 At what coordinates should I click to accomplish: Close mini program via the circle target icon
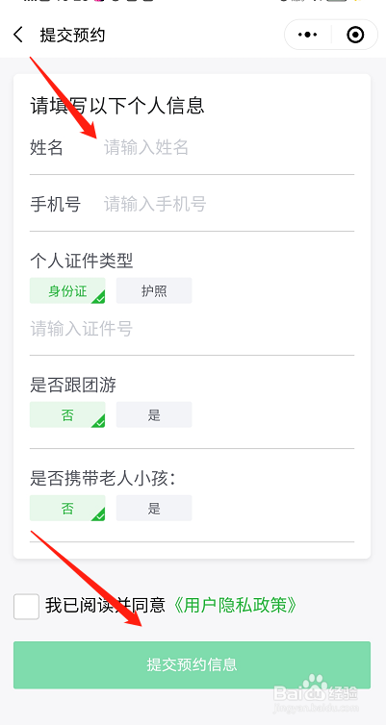(355, 35)
